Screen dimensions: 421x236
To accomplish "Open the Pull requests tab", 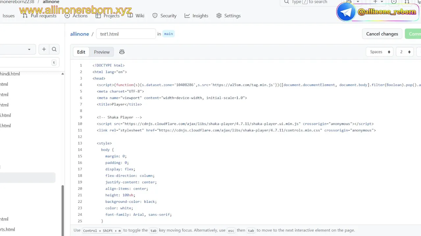I will click(x=39, y=16).
